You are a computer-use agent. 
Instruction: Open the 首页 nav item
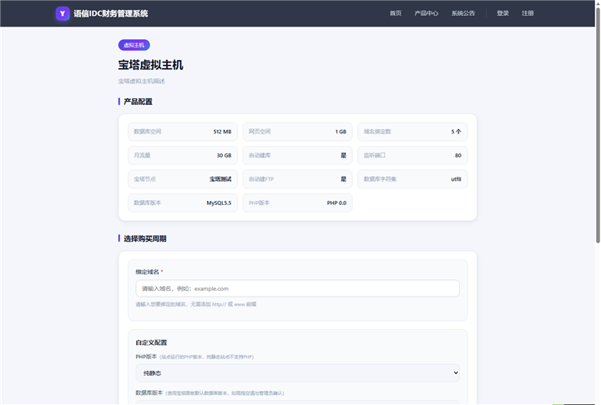tap(396, 13)
